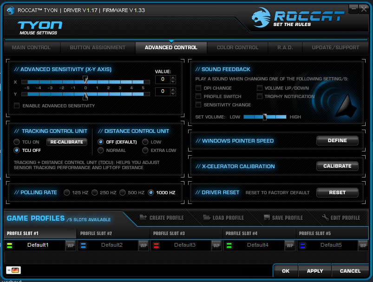Click the Roccat logo in the header
373x282 pixels.
pos(297,18)
